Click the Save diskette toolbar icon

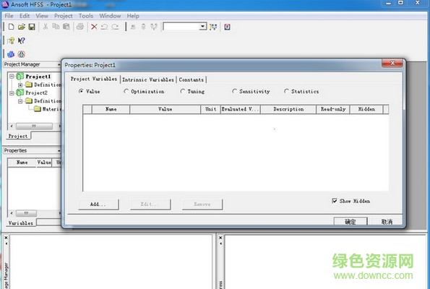pos(32,27)
